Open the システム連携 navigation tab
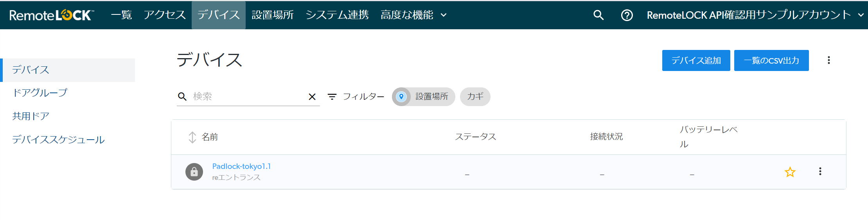 (x=337, y=15)
